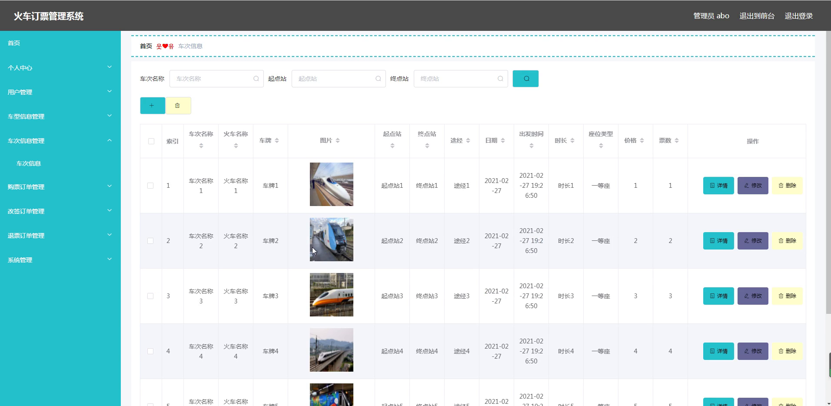The width and height of the screenshot is (831, 406).
Task: Expand 用户管理 sidebar menu chevron
Action: click(110, 91)
